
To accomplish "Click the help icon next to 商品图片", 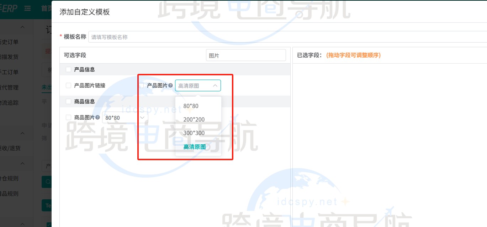I will pyautogui.click(x=97, y=117).
